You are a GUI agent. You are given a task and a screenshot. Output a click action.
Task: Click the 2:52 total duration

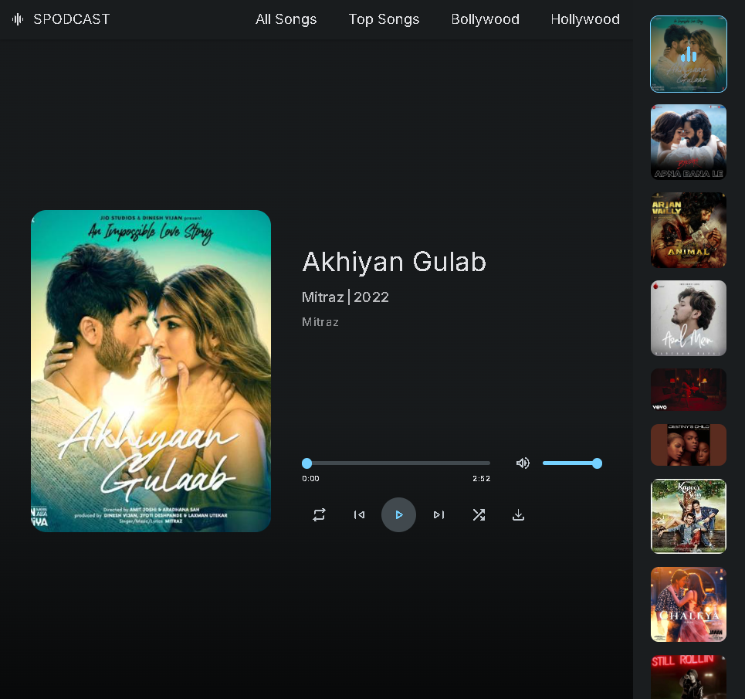(481, 479)
